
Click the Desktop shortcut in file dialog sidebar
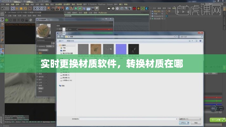(64, 50)
